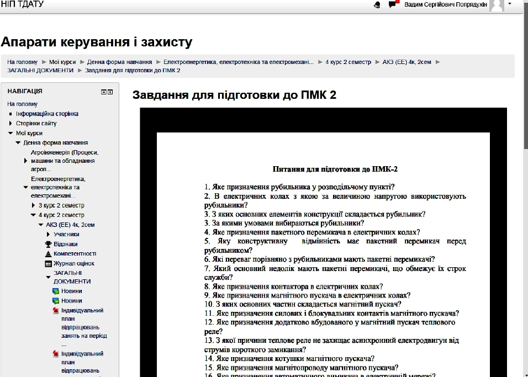Collapse Електроенергетика, електротехніка category arrow
The width and height of the screenshot is (528, 377).
click(25, 188)
